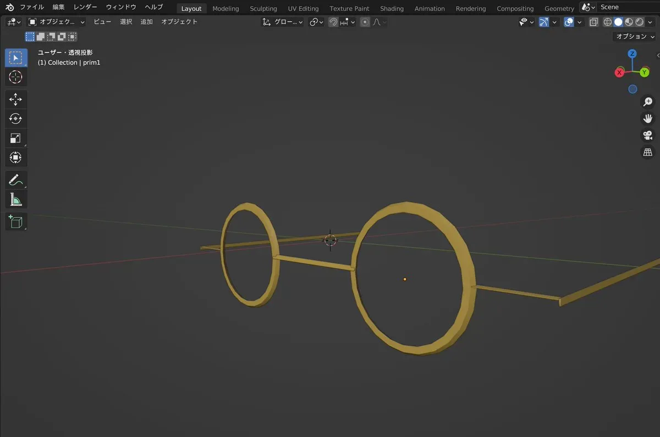Screen dimensions: 660x437
Task: Set selection mode to subtract
Action: click(x=51, y=37)
